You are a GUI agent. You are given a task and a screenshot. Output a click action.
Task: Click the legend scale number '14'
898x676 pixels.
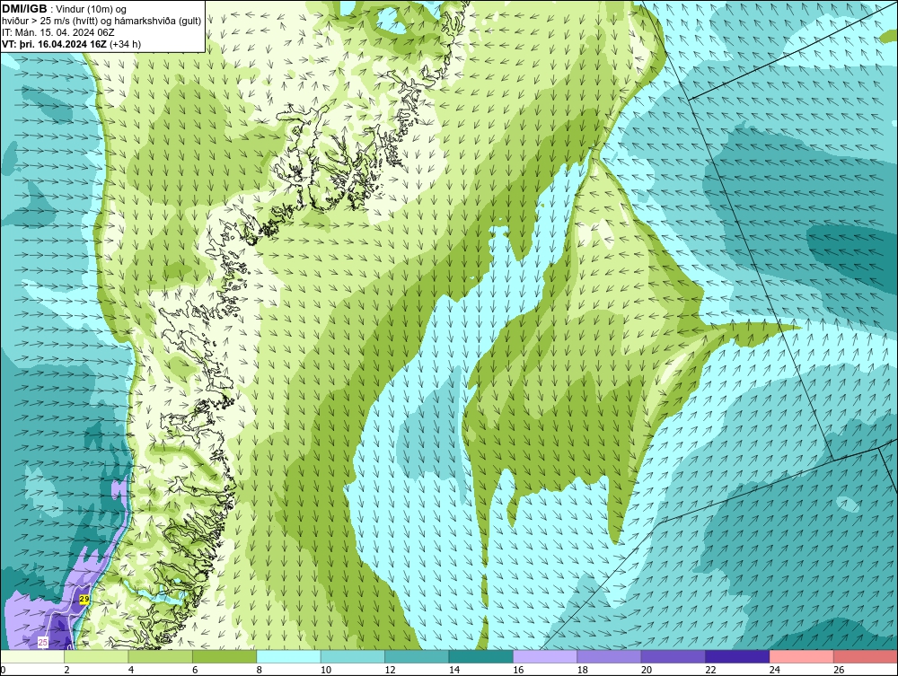tap(454, 670)
